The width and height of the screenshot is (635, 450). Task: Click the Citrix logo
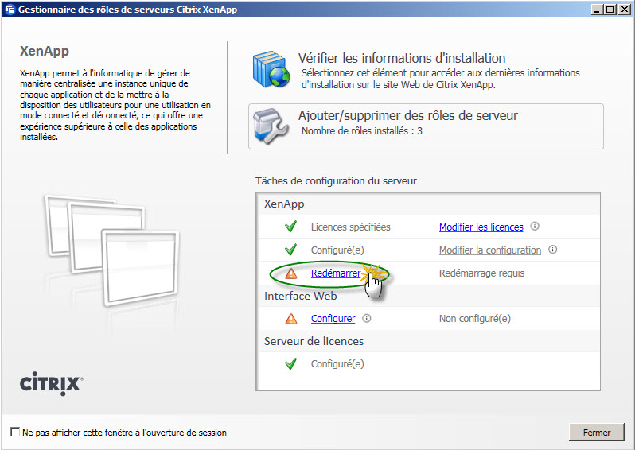click(52, 383)
